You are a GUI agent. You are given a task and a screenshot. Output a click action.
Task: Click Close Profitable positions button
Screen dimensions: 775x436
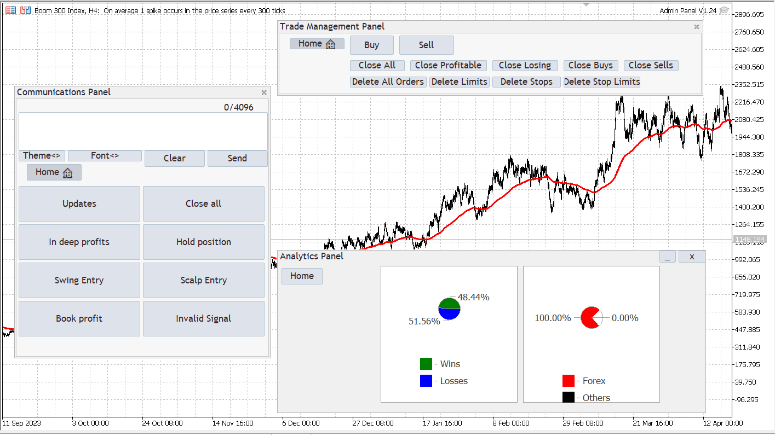pyautogui.click(x=449, y=66)
